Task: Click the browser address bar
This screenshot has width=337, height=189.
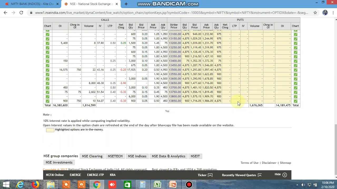Action: 171,13
